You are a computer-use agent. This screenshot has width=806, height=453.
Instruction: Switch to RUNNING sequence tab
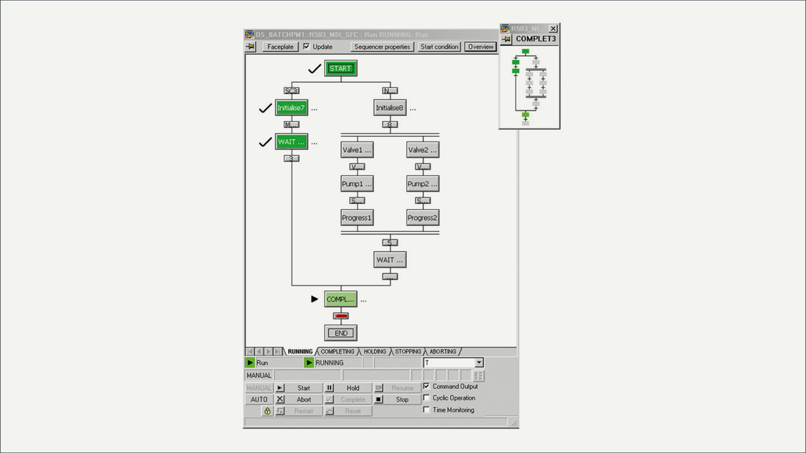300,352
